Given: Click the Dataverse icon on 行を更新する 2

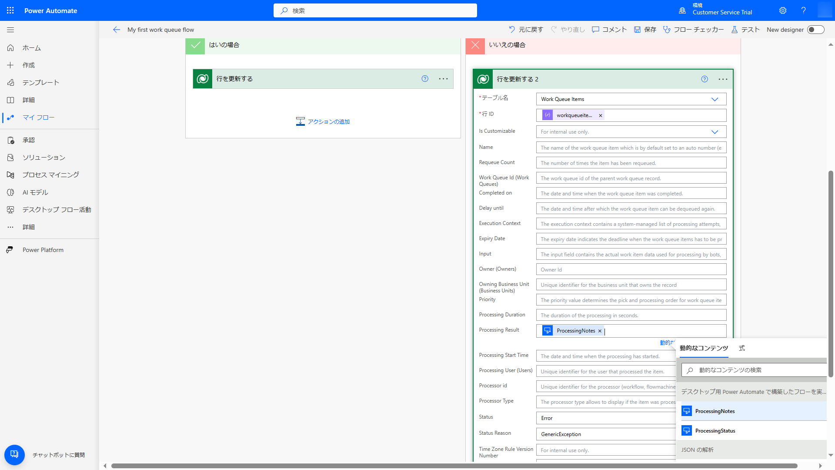Looking at the screenshot, I should [483, 79].
